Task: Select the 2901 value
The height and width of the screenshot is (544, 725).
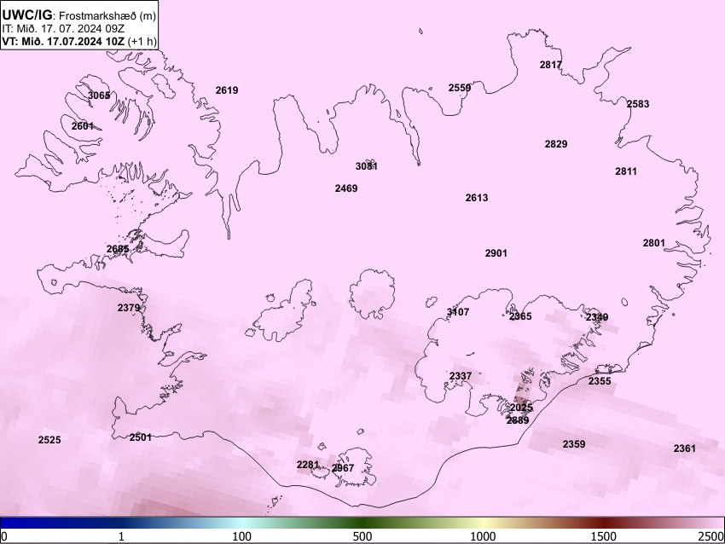Action: pyautogui.click(x=496, y=253)
